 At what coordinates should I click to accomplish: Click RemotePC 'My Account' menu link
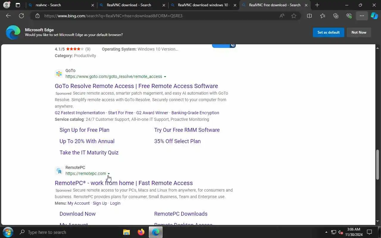pos(79,203)
